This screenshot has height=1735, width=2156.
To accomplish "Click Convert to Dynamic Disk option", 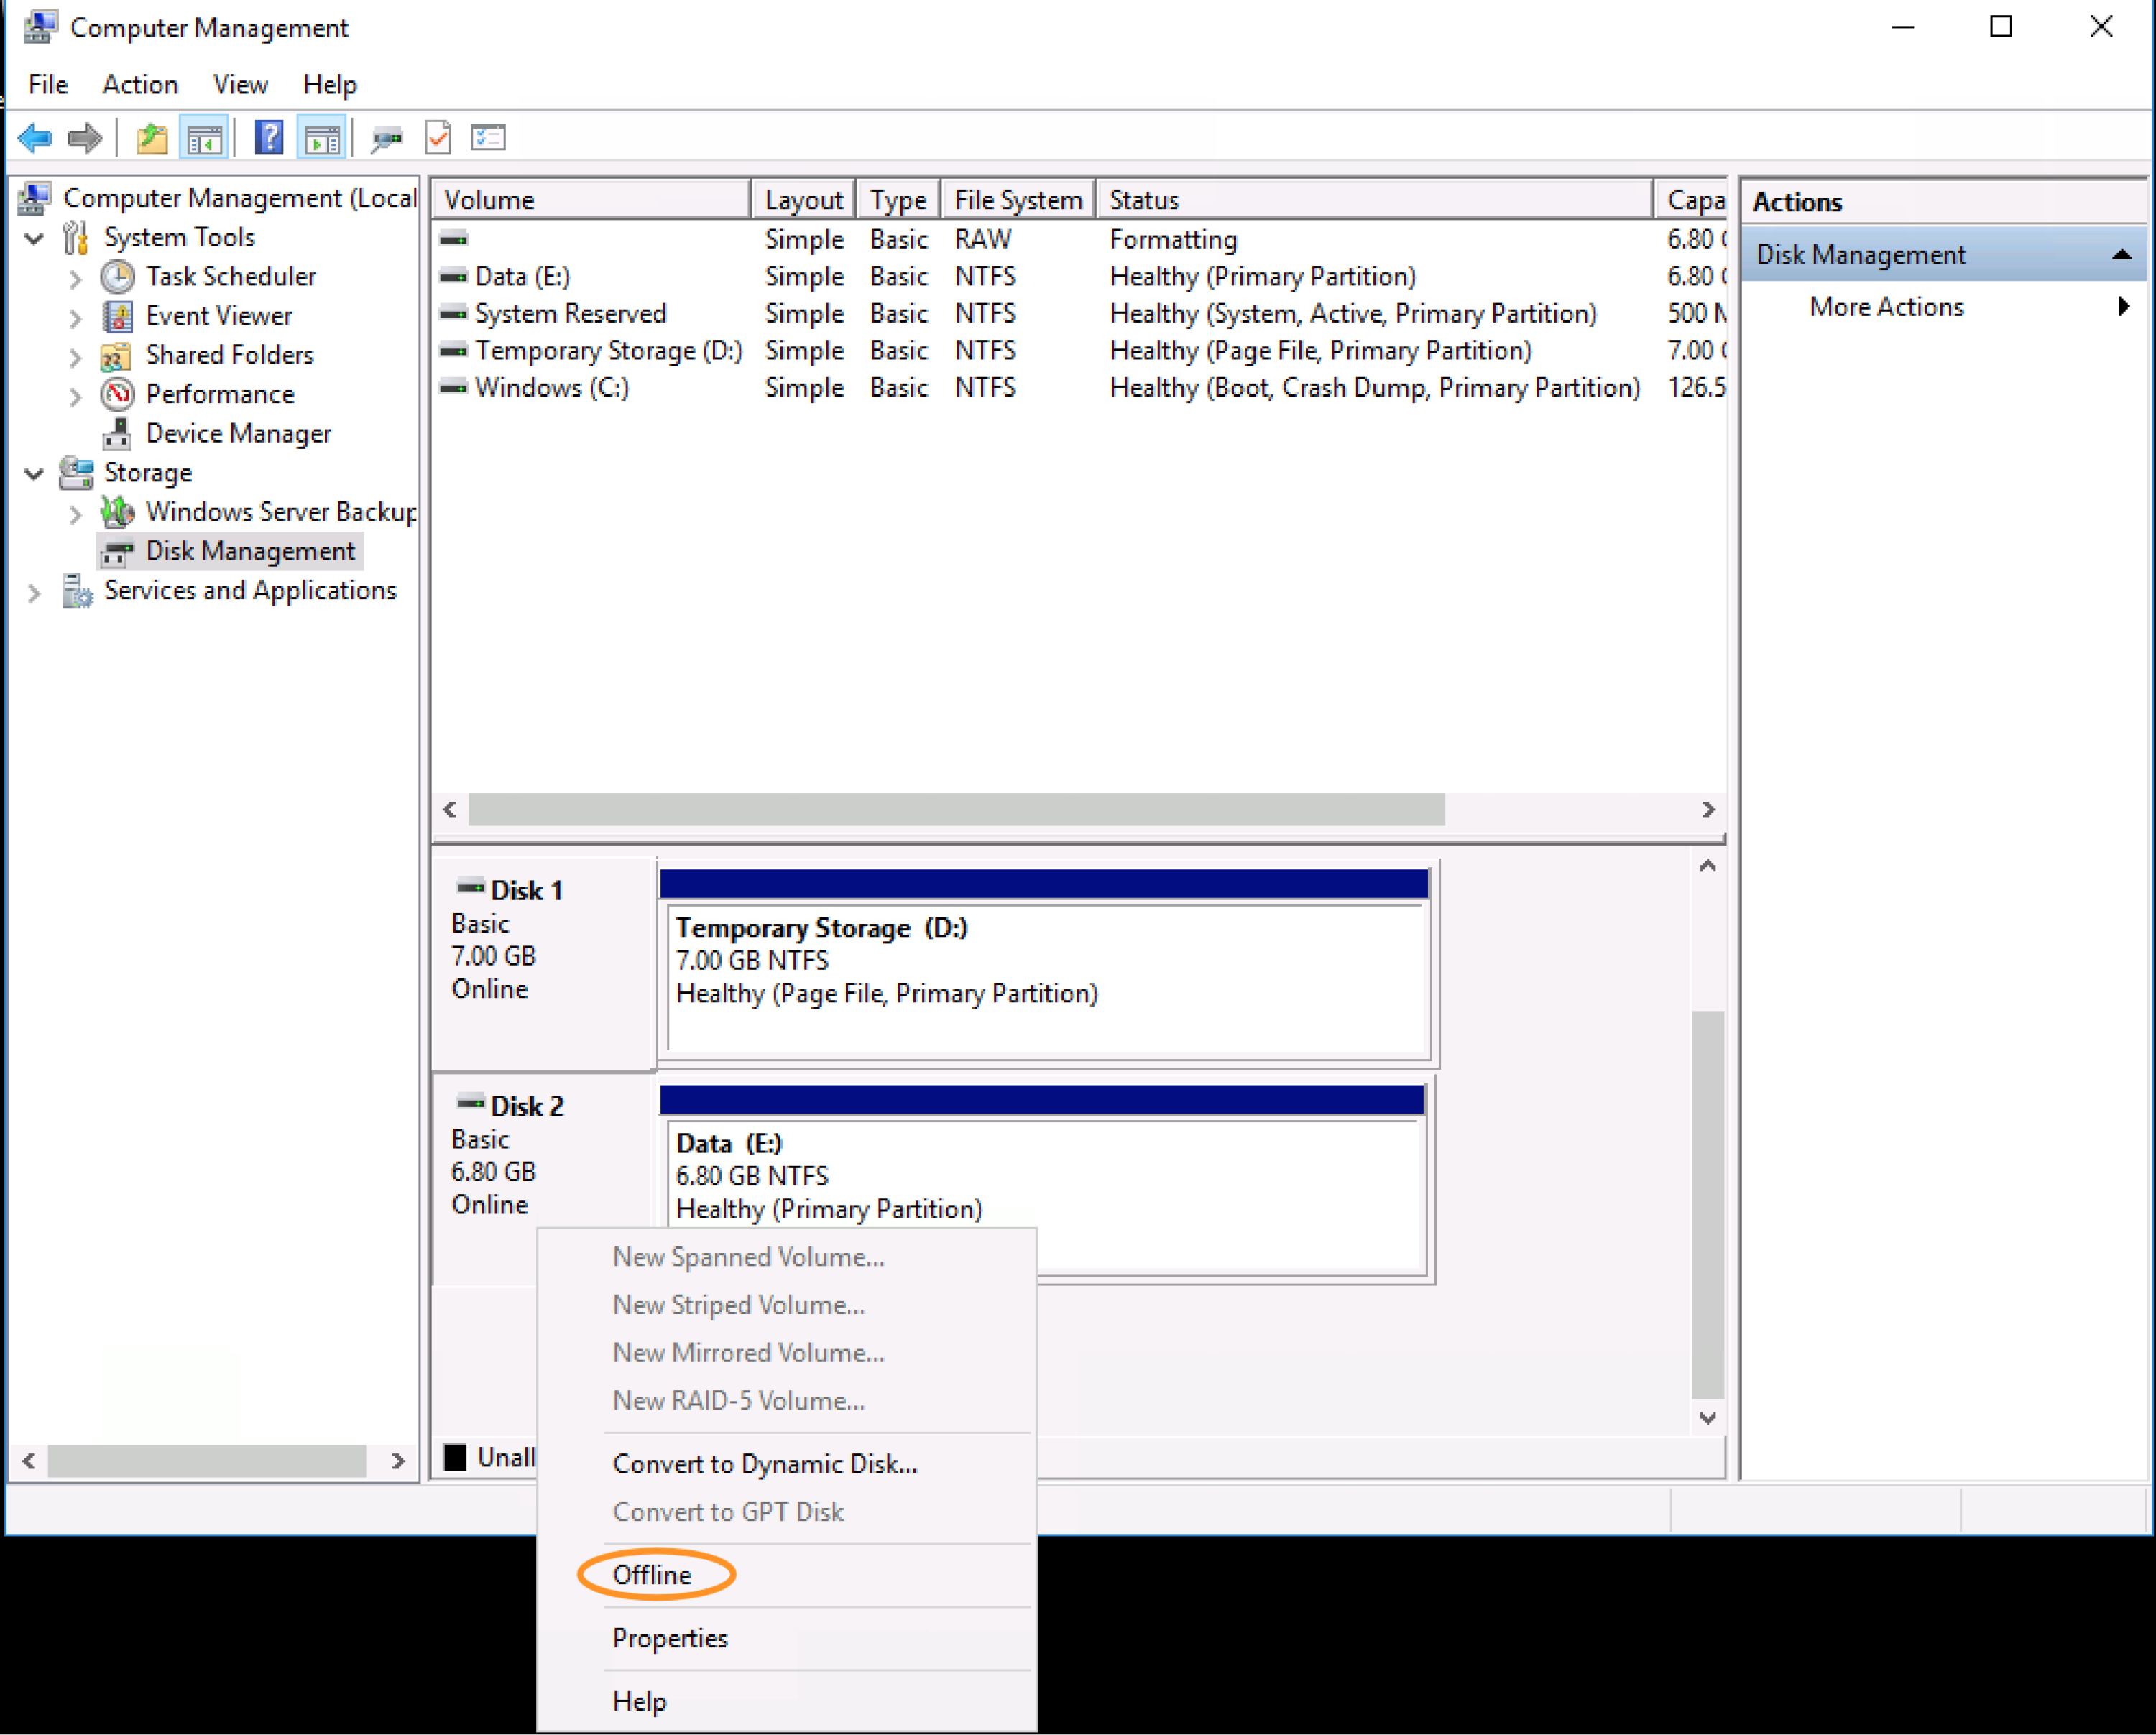I will (765, 1464).
